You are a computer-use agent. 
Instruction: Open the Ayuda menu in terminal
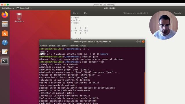tap(83, 46)
